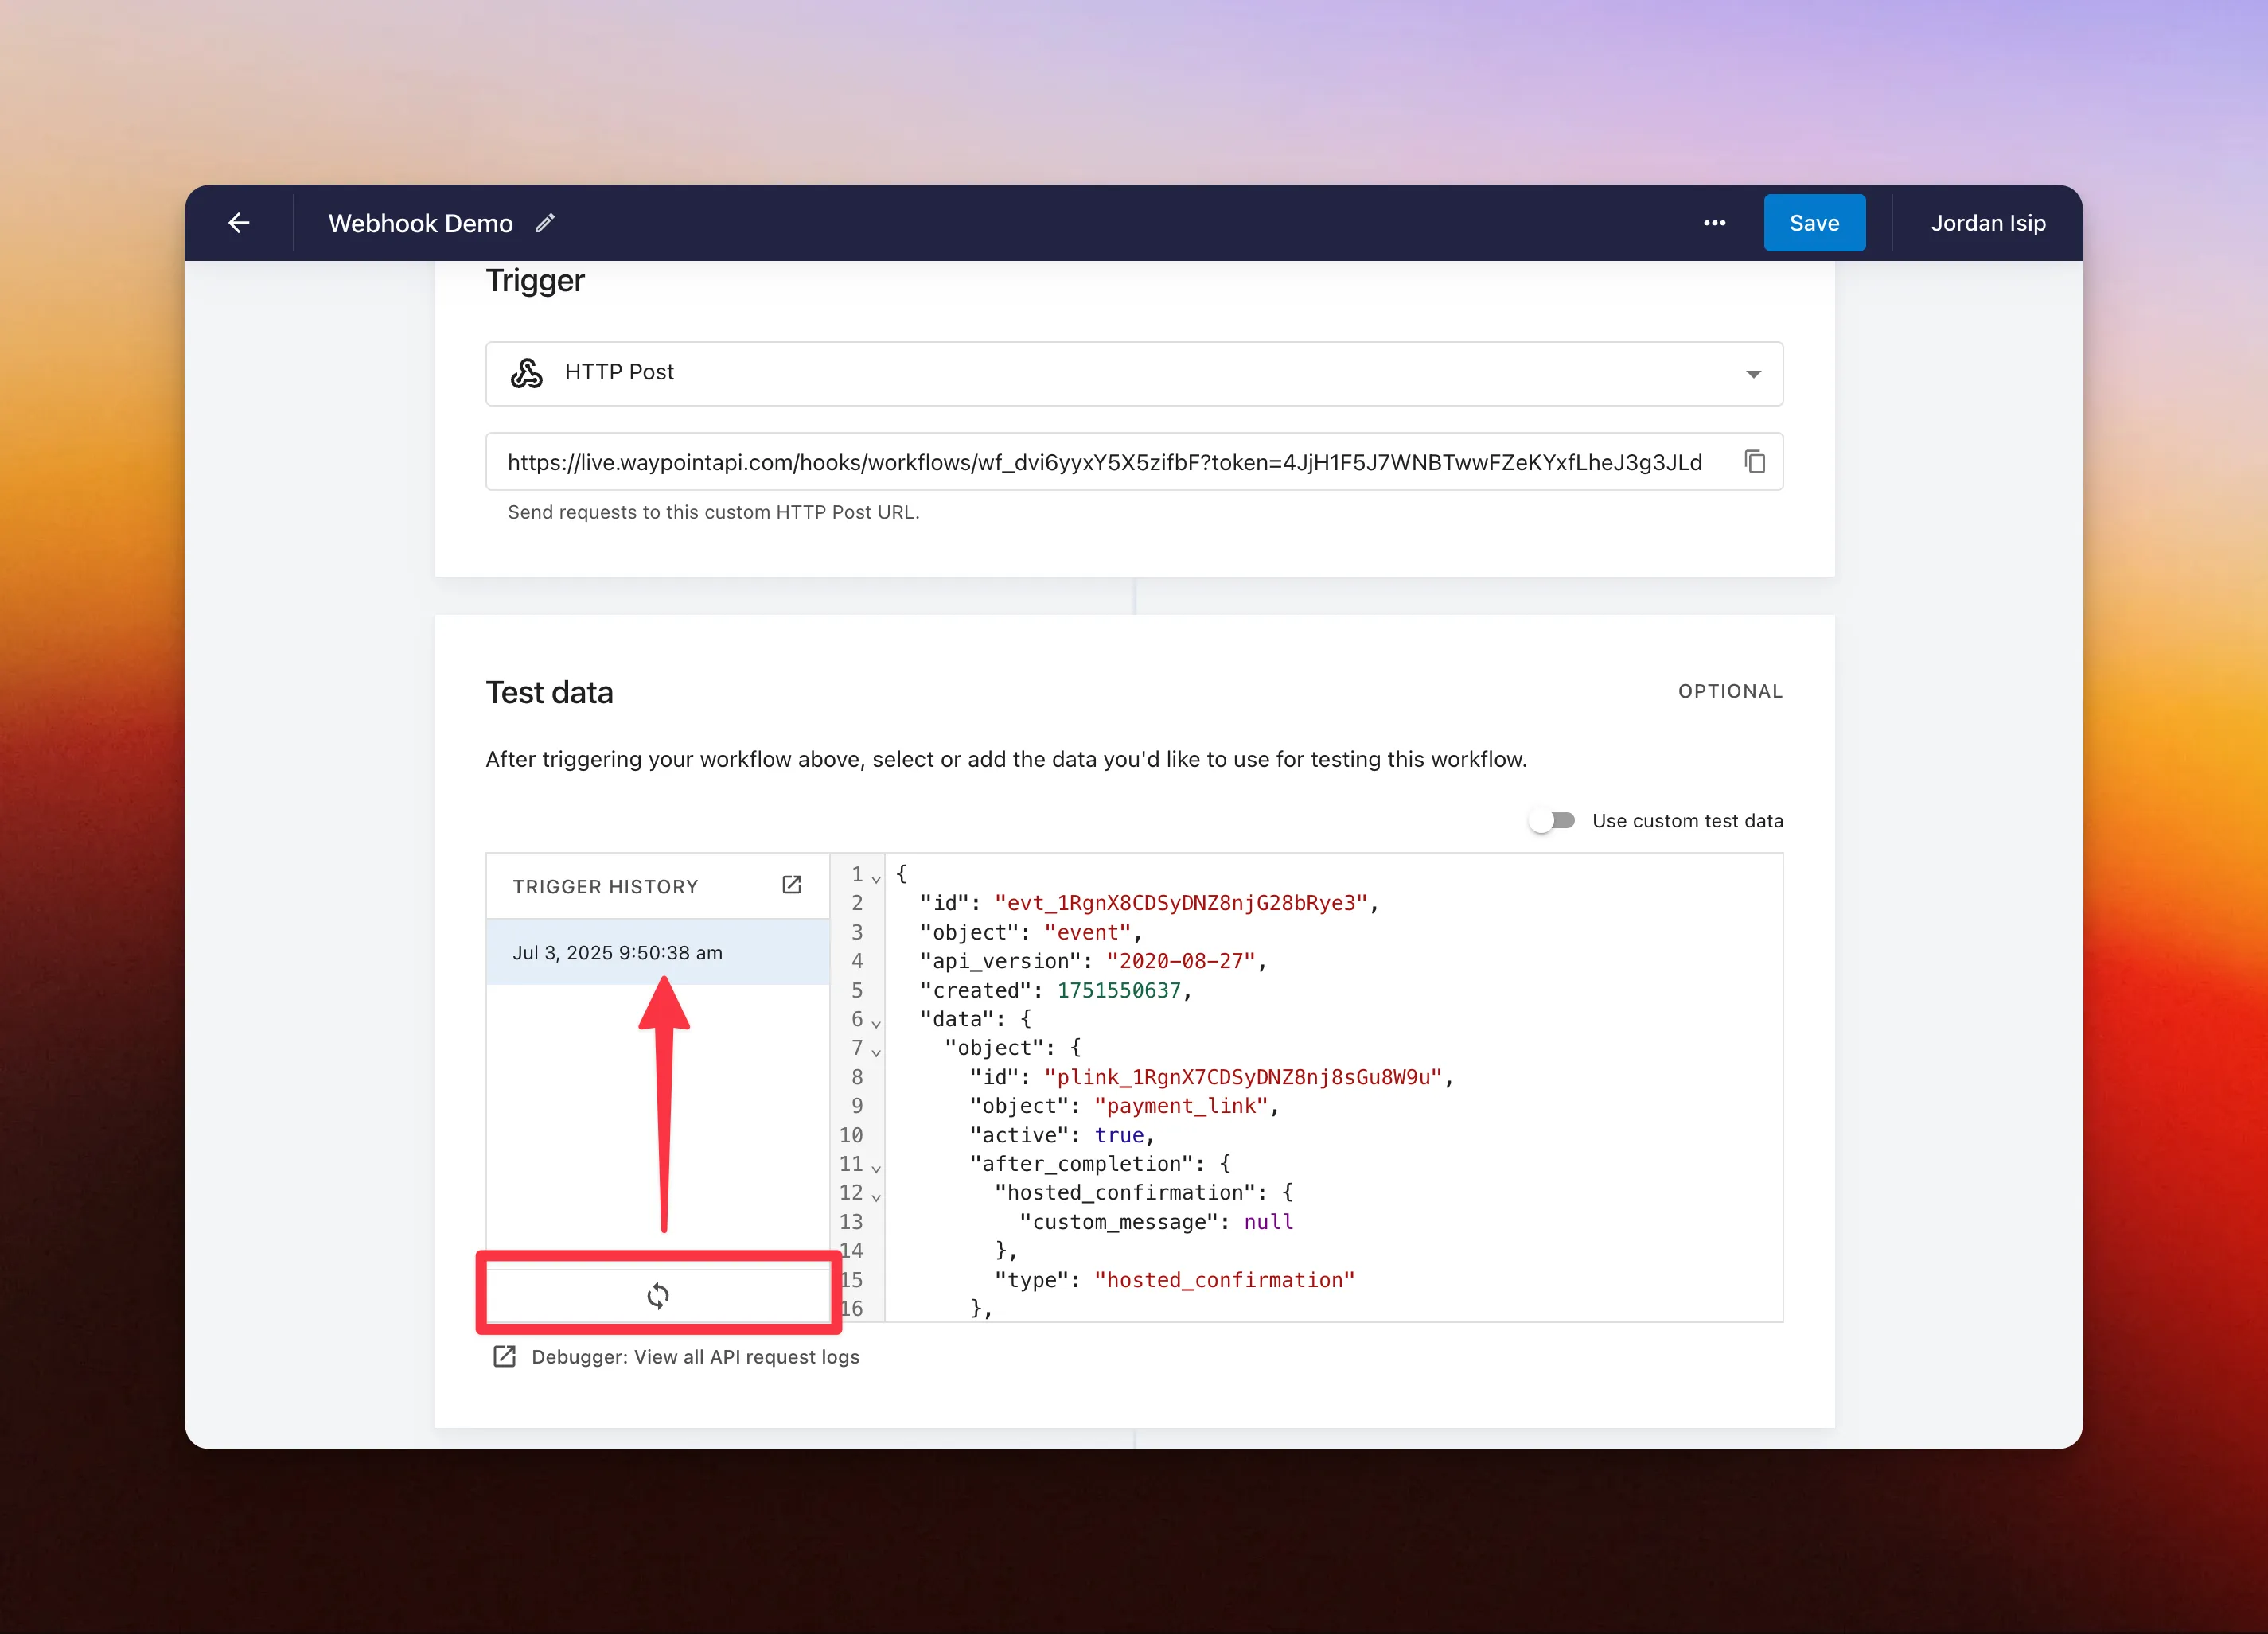
Task: Collapse the root JSON object on line 1
Action: coord(877,877)
